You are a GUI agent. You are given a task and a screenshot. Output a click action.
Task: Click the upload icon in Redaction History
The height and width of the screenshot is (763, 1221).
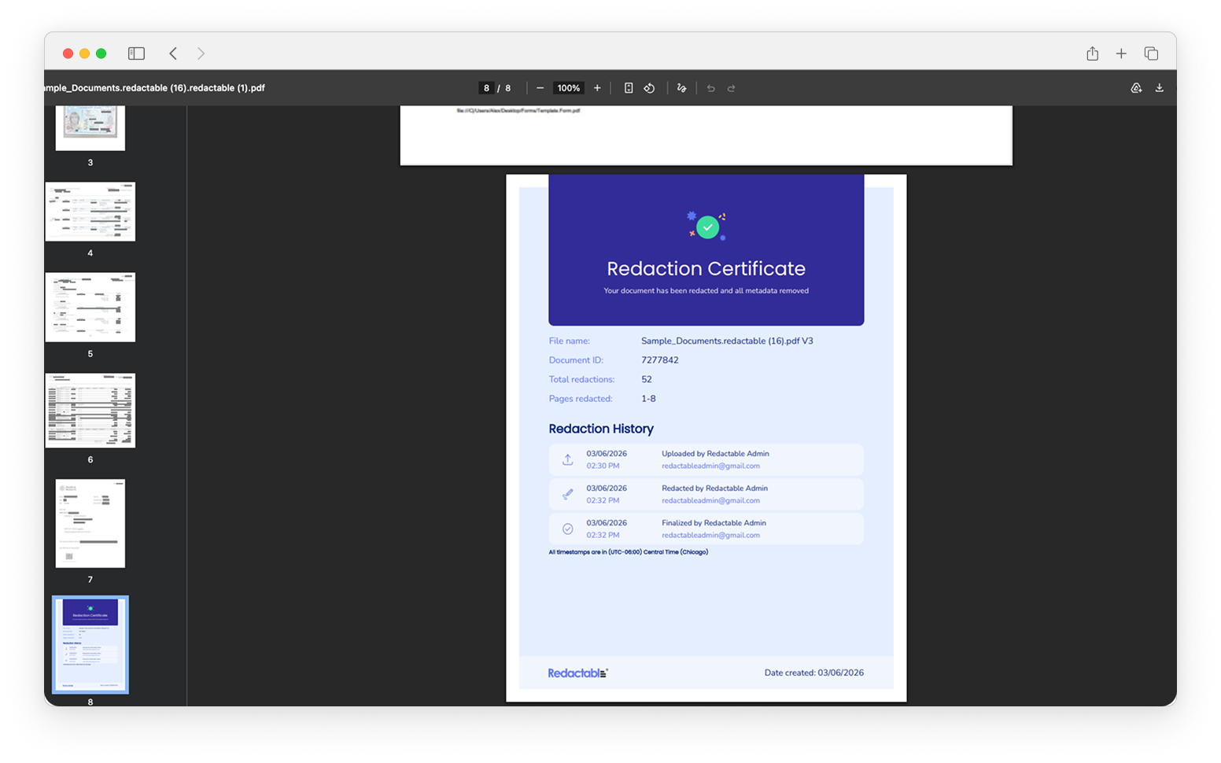coord(567,459)
